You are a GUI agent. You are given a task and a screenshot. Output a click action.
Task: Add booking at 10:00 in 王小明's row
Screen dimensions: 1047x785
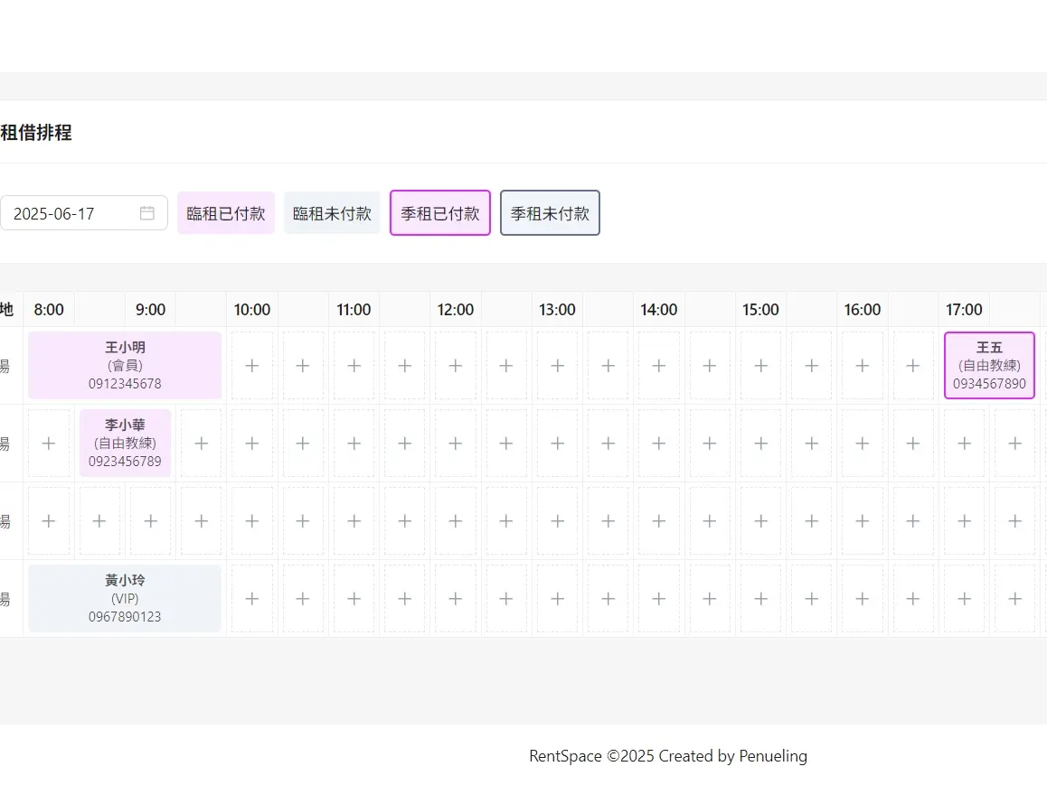point(252,365)
